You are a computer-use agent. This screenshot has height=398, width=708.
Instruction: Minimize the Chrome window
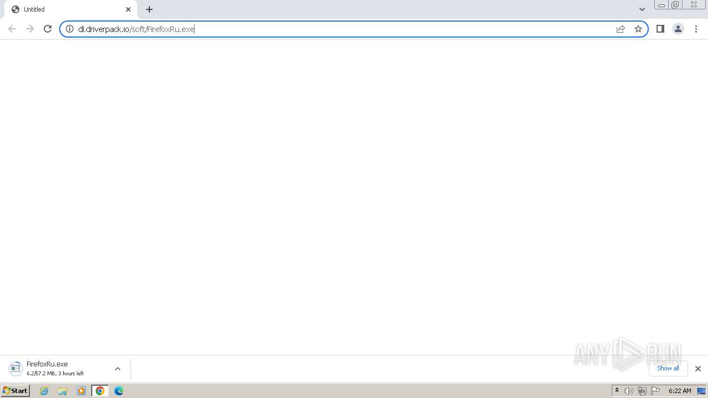click(x=662, y=5)
